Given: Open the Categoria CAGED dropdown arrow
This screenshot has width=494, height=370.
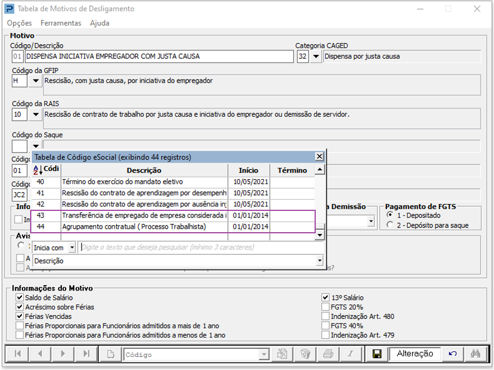Looking at the screenshot, I should 316,57.
